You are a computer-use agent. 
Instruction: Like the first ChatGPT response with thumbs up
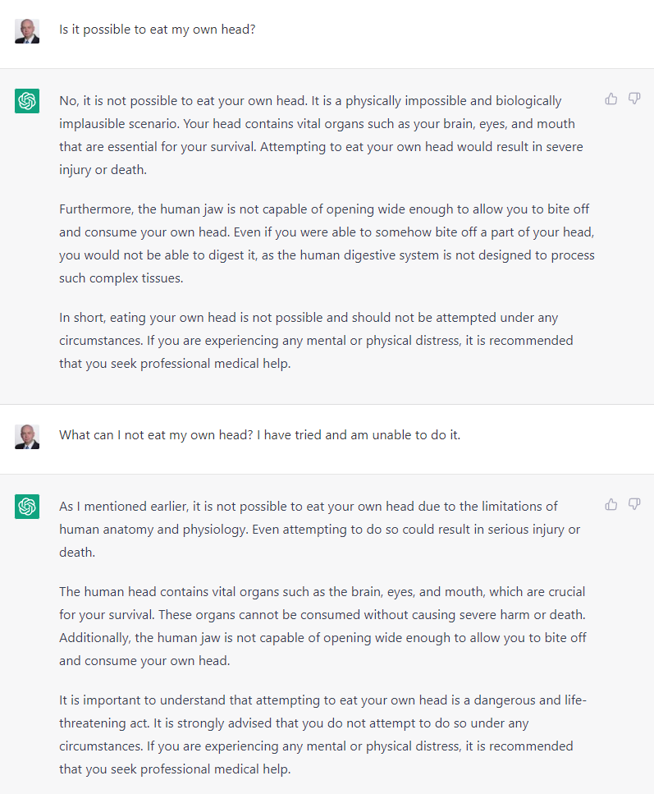point(611,99)
